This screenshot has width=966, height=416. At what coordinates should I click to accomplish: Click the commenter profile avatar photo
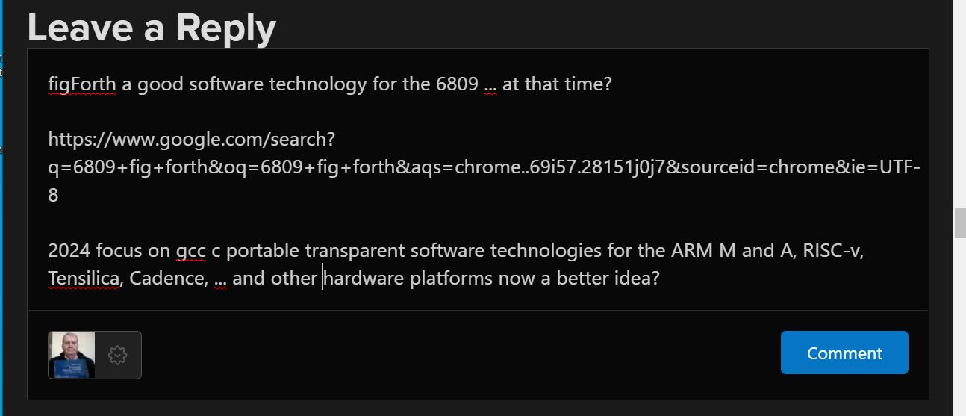point(72,355)
